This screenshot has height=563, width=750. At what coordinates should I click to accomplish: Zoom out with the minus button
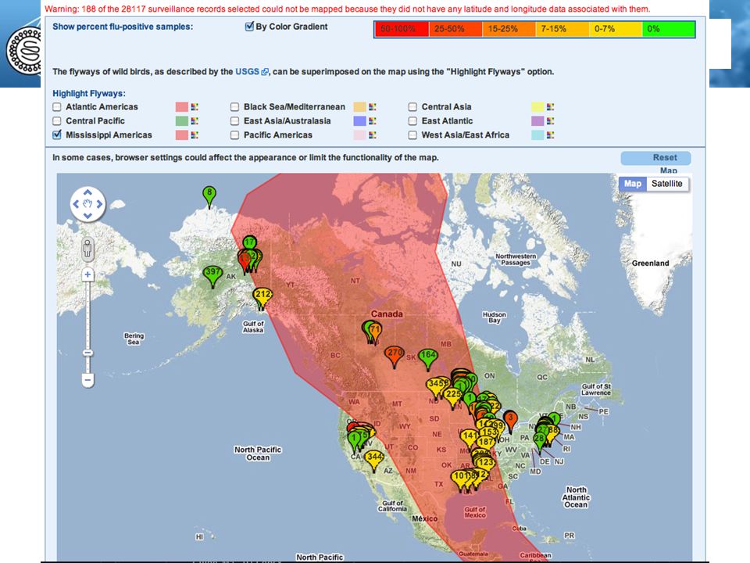87,380
